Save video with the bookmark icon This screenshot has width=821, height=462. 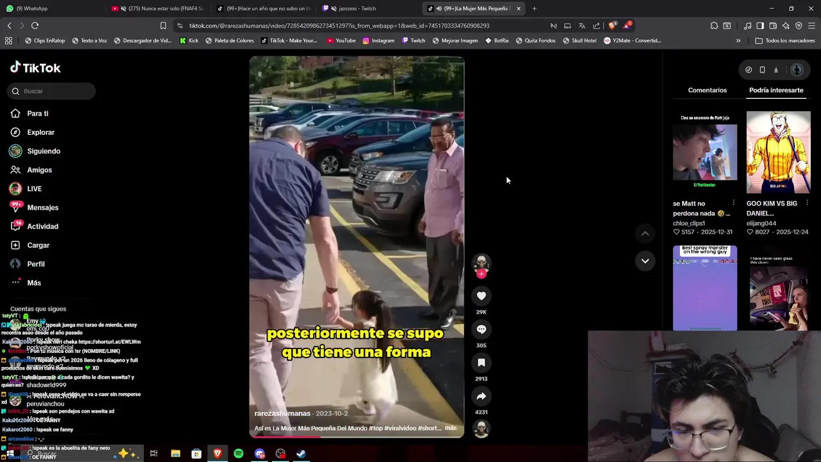pos(481,363)
